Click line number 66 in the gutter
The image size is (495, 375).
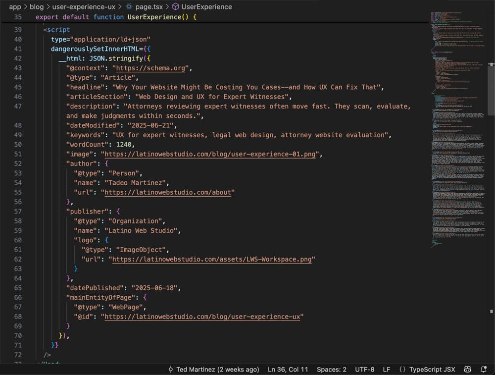pos(18,297)
